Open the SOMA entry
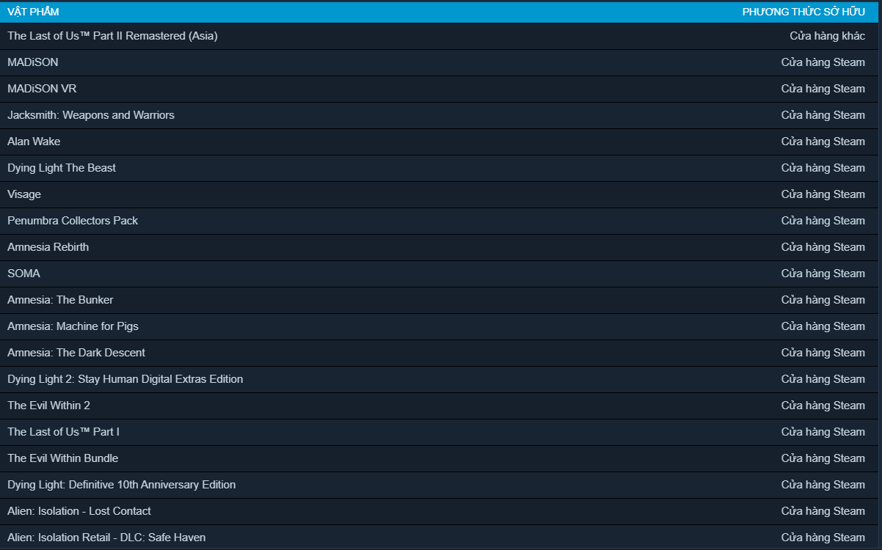The image size is (882, 550). point(24,274)
